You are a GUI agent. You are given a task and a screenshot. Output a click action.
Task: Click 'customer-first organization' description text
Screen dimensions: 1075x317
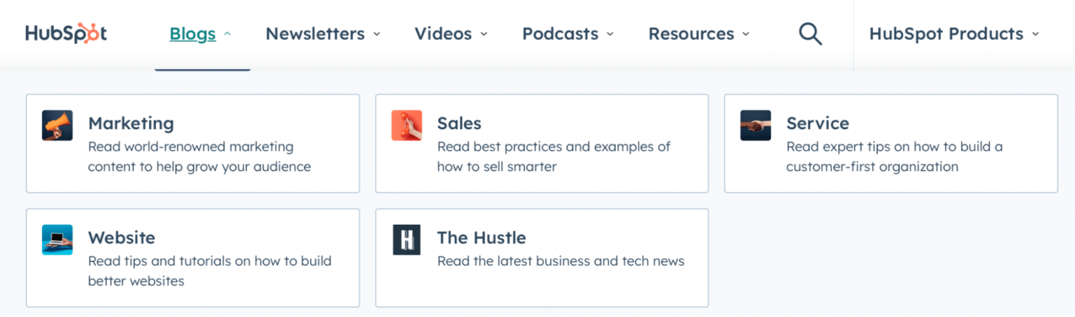coord(872,167)
